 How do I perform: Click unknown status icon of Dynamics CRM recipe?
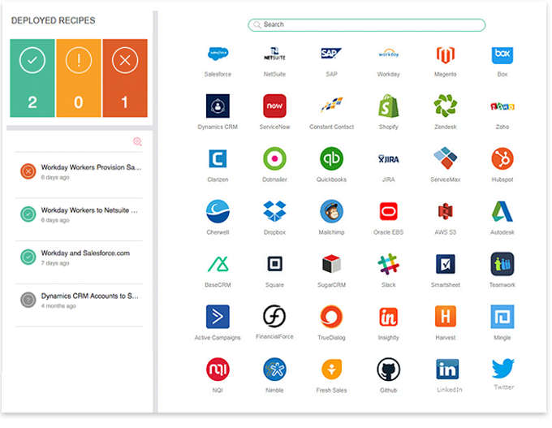28,300
